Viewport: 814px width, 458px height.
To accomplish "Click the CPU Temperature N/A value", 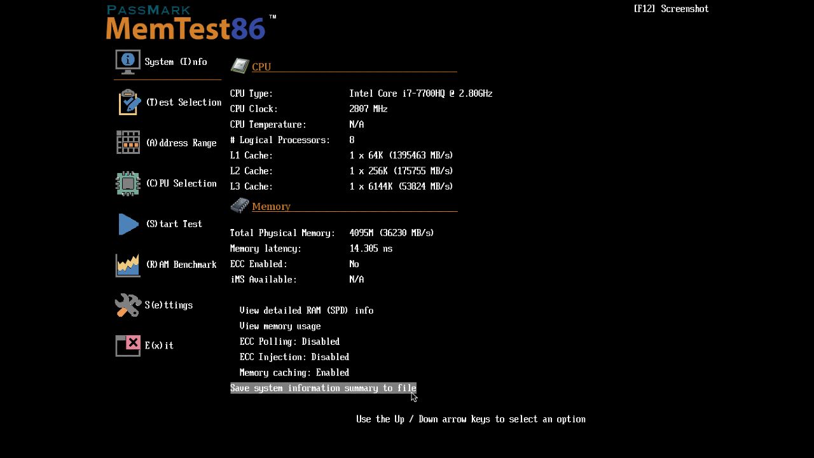I will (356, 125).
